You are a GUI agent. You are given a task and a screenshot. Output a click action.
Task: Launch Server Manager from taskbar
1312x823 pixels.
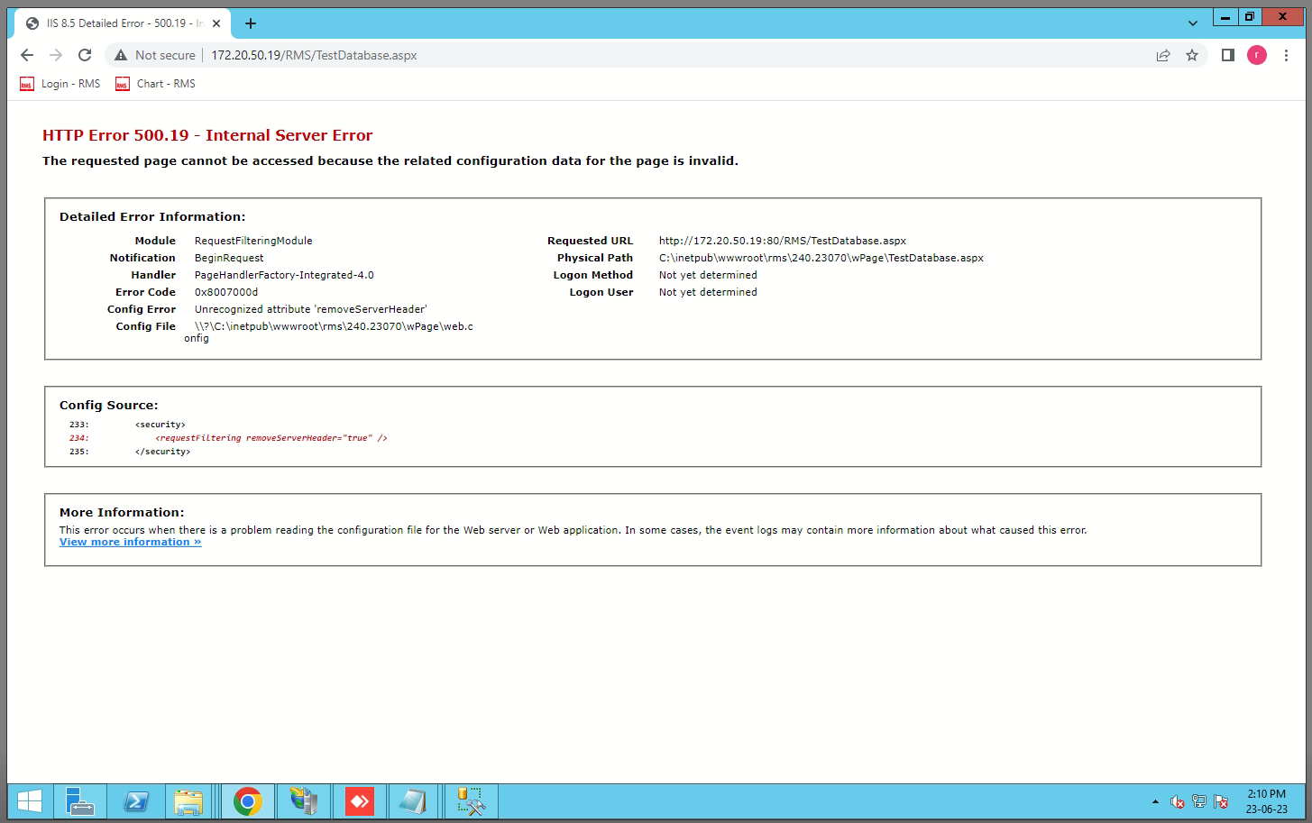[x=80, y=801]
